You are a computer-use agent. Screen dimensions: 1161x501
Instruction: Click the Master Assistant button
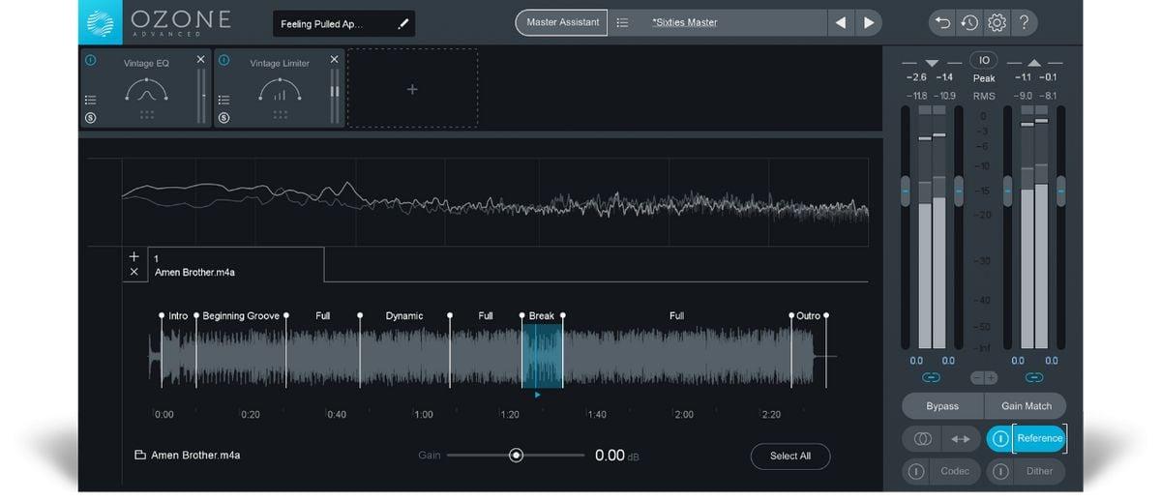point(562,22)
